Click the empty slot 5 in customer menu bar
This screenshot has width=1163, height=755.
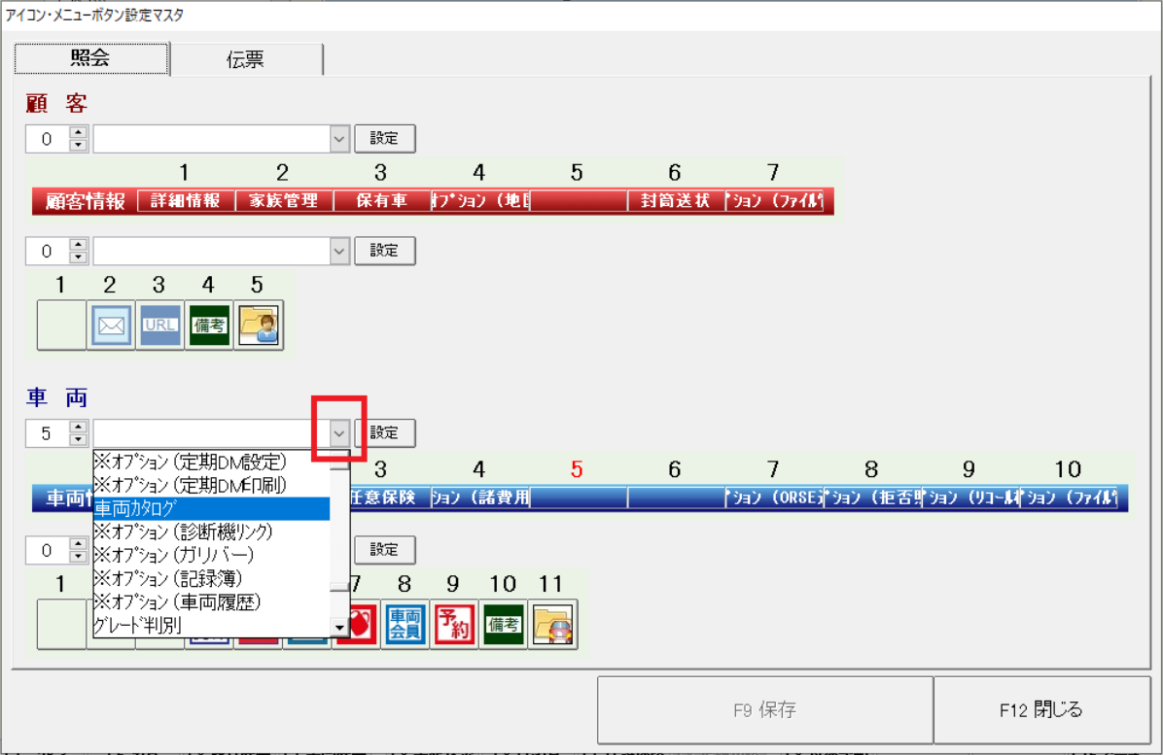point(578,201)
